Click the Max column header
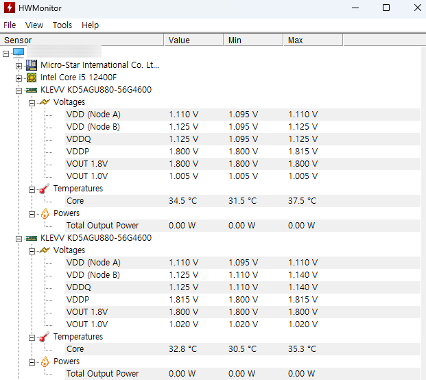 [313, 40]
